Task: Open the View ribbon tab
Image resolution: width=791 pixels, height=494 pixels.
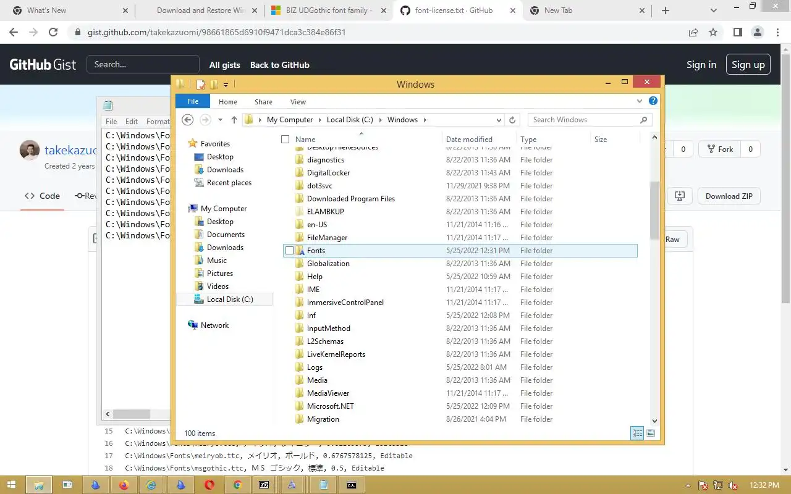Action: point(298,102)
